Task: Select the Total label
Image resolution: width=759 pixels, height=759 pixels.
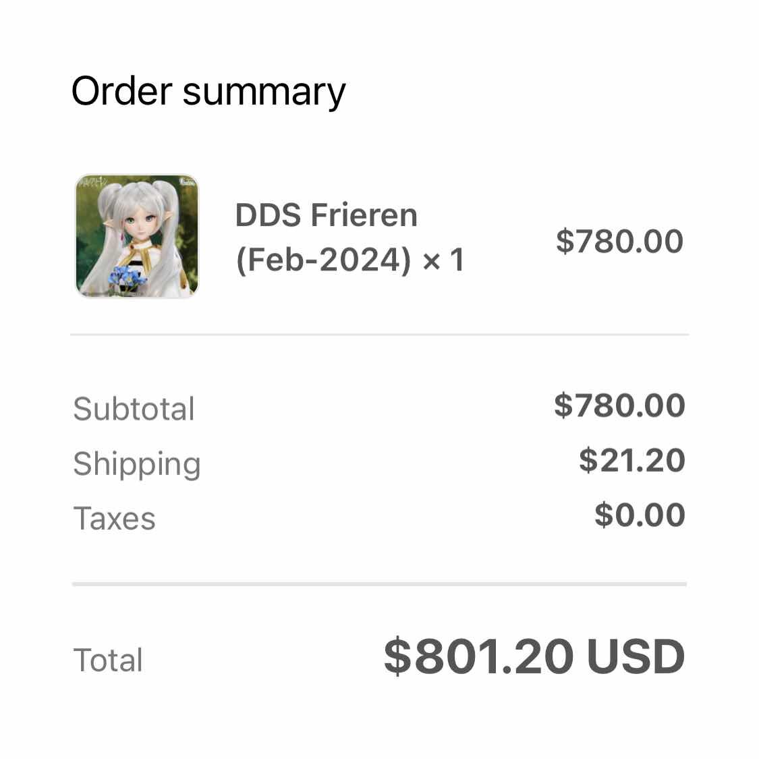Action: pyautogui.click(x=108, y=660)
